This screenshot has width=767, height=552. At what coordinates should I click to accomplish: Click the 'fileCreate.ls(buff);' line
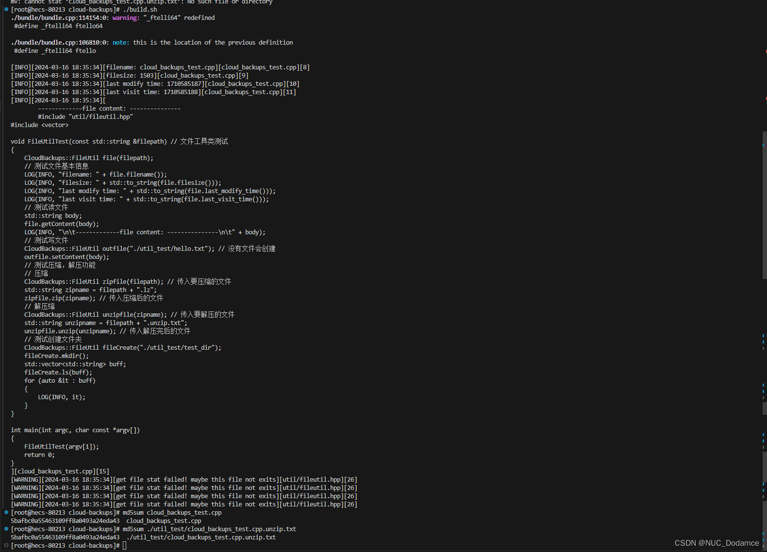pyautogui.click(x=58, y=372)
